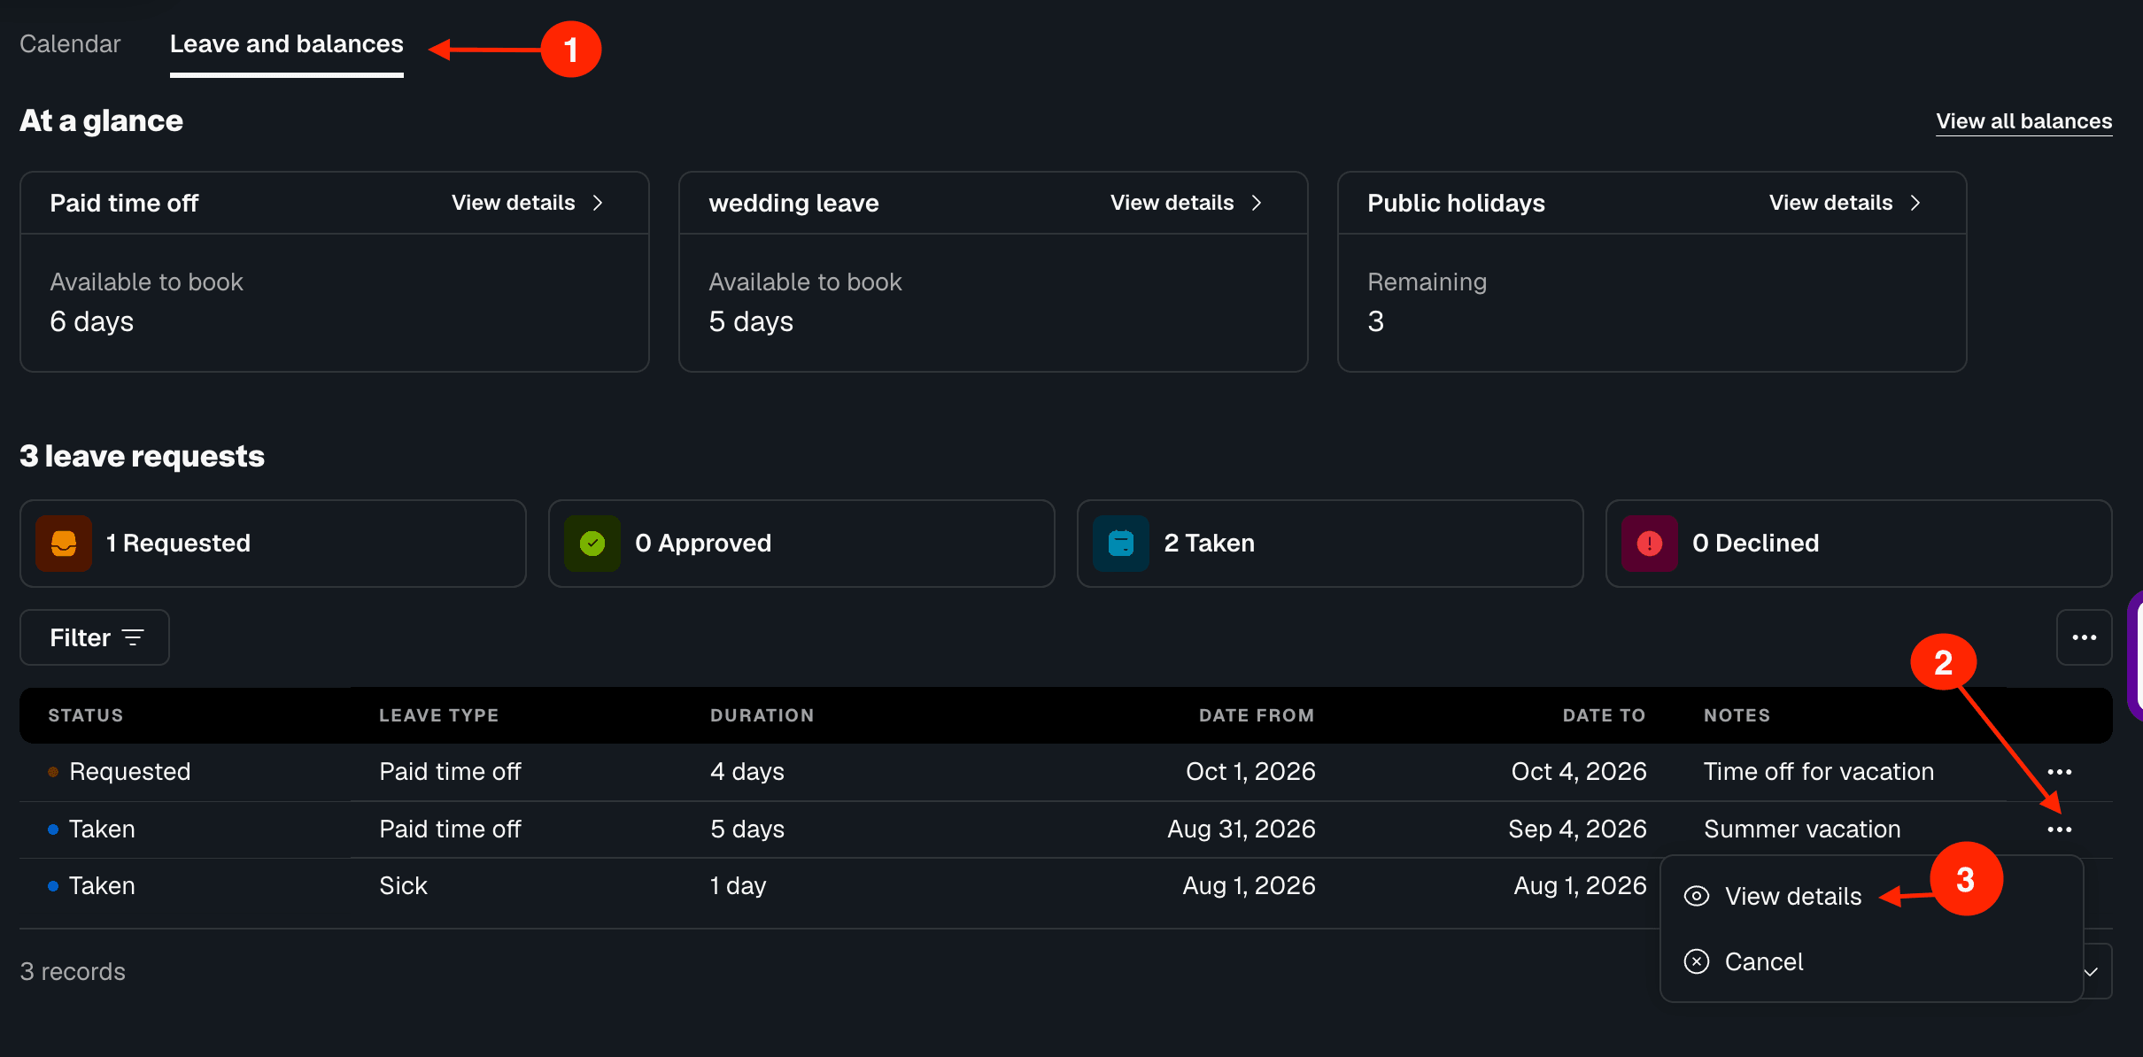Filter by 2 Taken card

[x=1330, y=543]
